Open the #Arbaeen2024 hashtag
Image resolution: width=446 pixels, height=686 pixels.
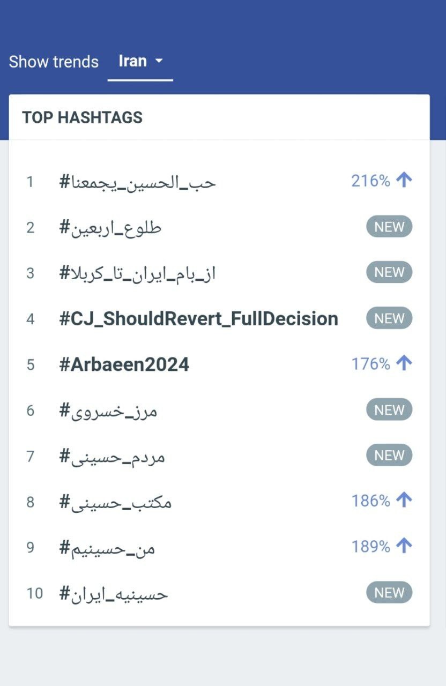[124, 364]
